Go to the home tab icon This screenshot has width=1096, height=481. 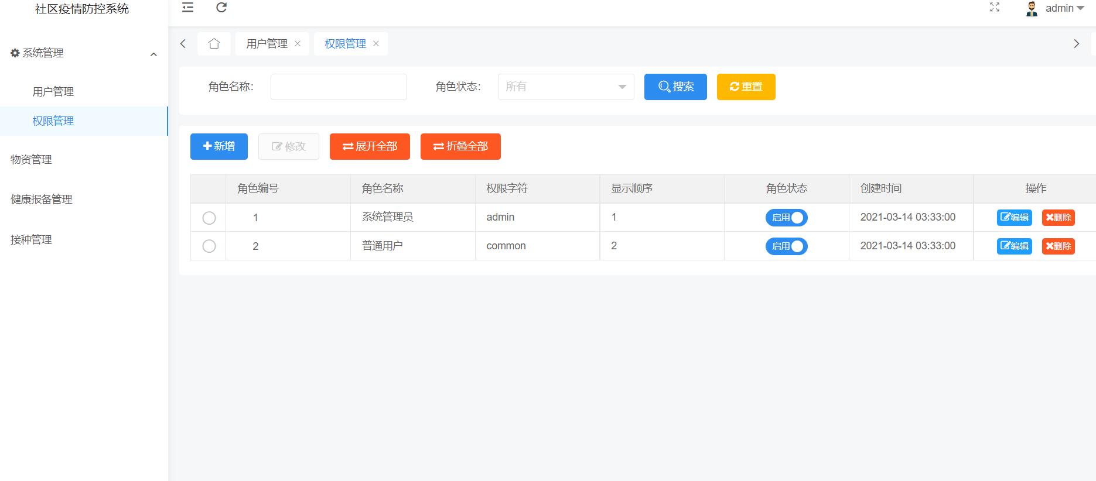(x=214, y=43)
